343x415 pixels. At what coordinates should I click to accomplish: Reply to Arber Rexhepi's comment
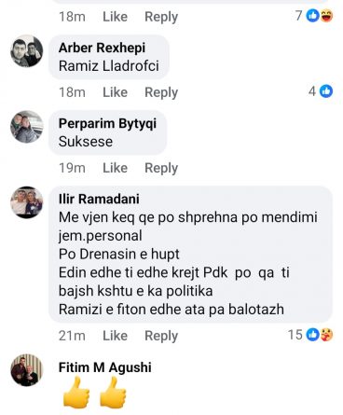pos(161,92)
